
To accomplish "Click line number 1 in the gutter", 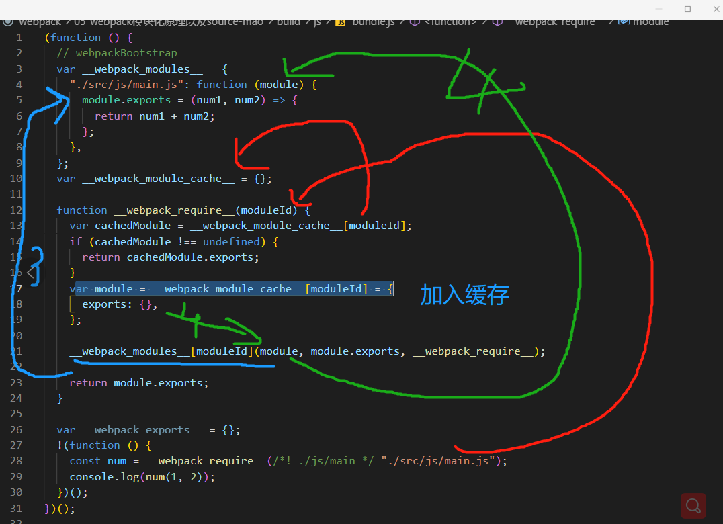I will point(19,38).
